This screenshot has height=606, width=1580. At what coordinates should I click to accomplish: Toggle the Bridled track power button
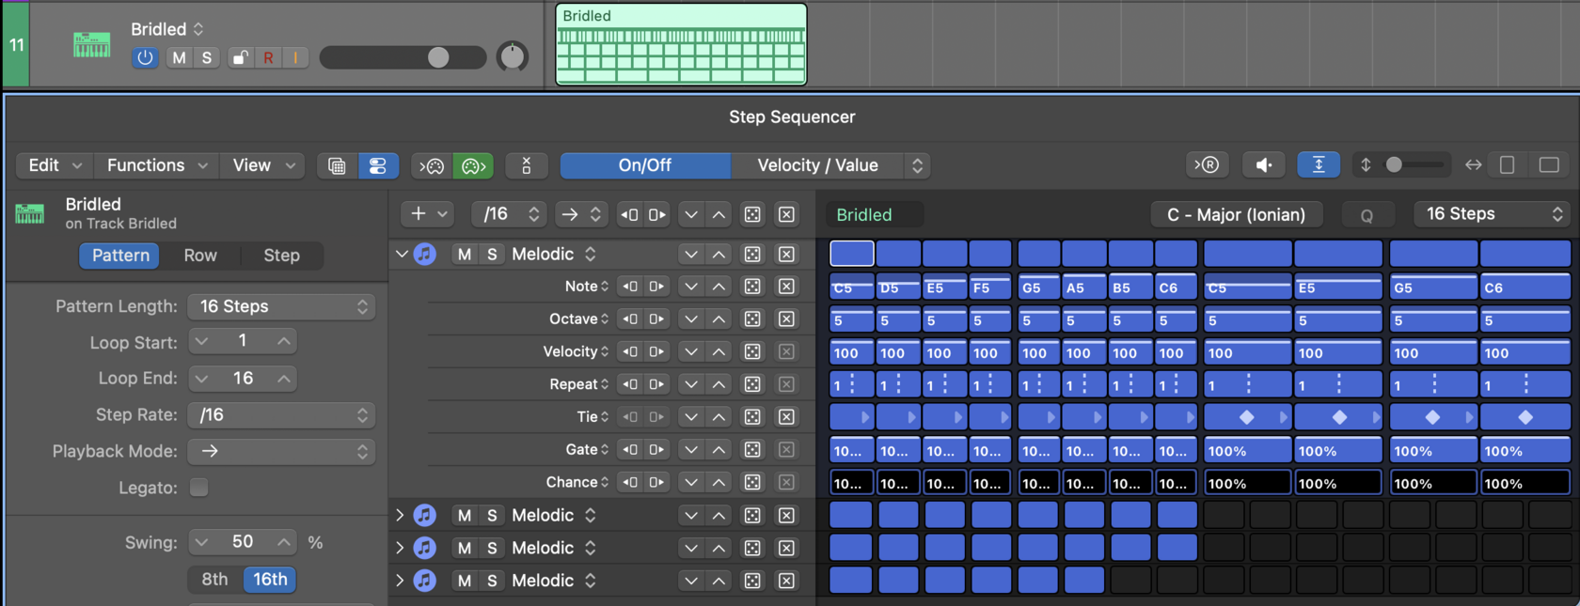tap(145, 57)
